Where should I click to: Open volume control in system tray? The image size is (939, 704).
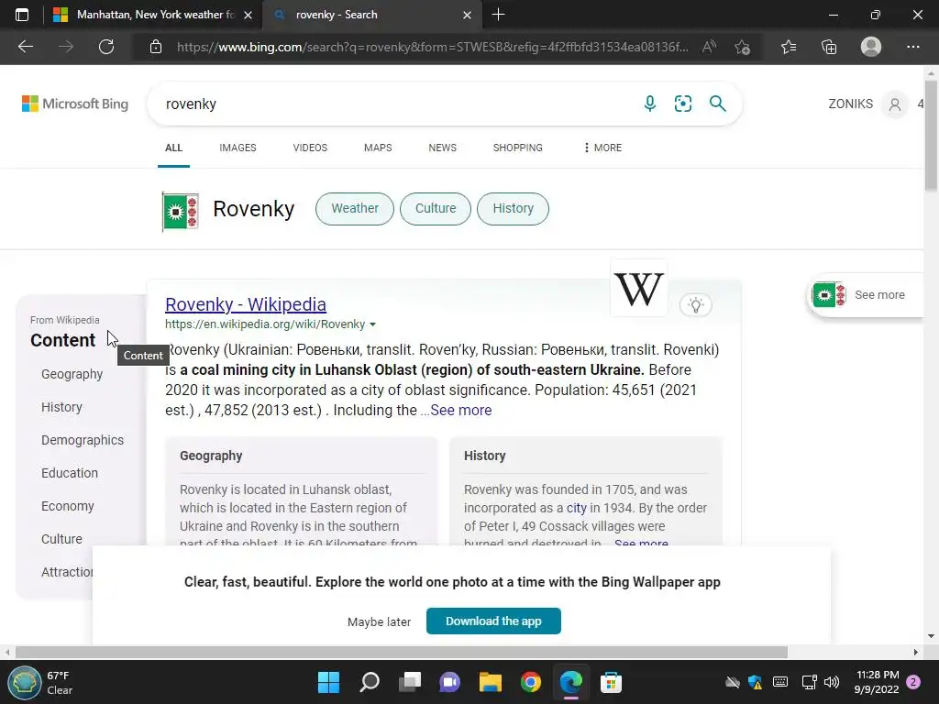pos(831,682)
